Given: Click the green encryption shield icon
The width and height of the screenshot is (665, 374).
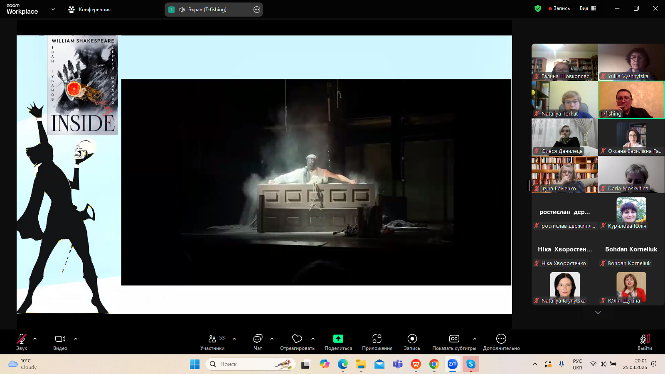Looking at the screenshot, I should point(538,8).
